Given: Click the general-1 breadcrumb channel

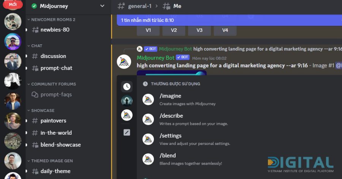Looking at the screenshot, I should (139, 6).
